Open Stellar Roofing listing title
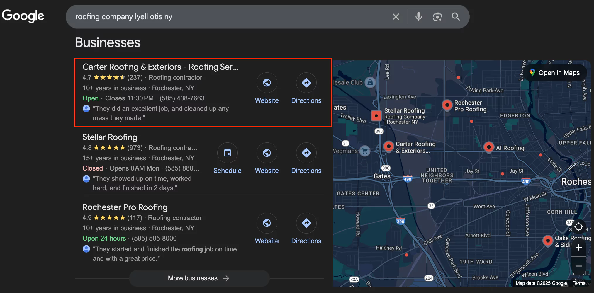594x293 pixels. pyautogui.click(x=110, y=137)
